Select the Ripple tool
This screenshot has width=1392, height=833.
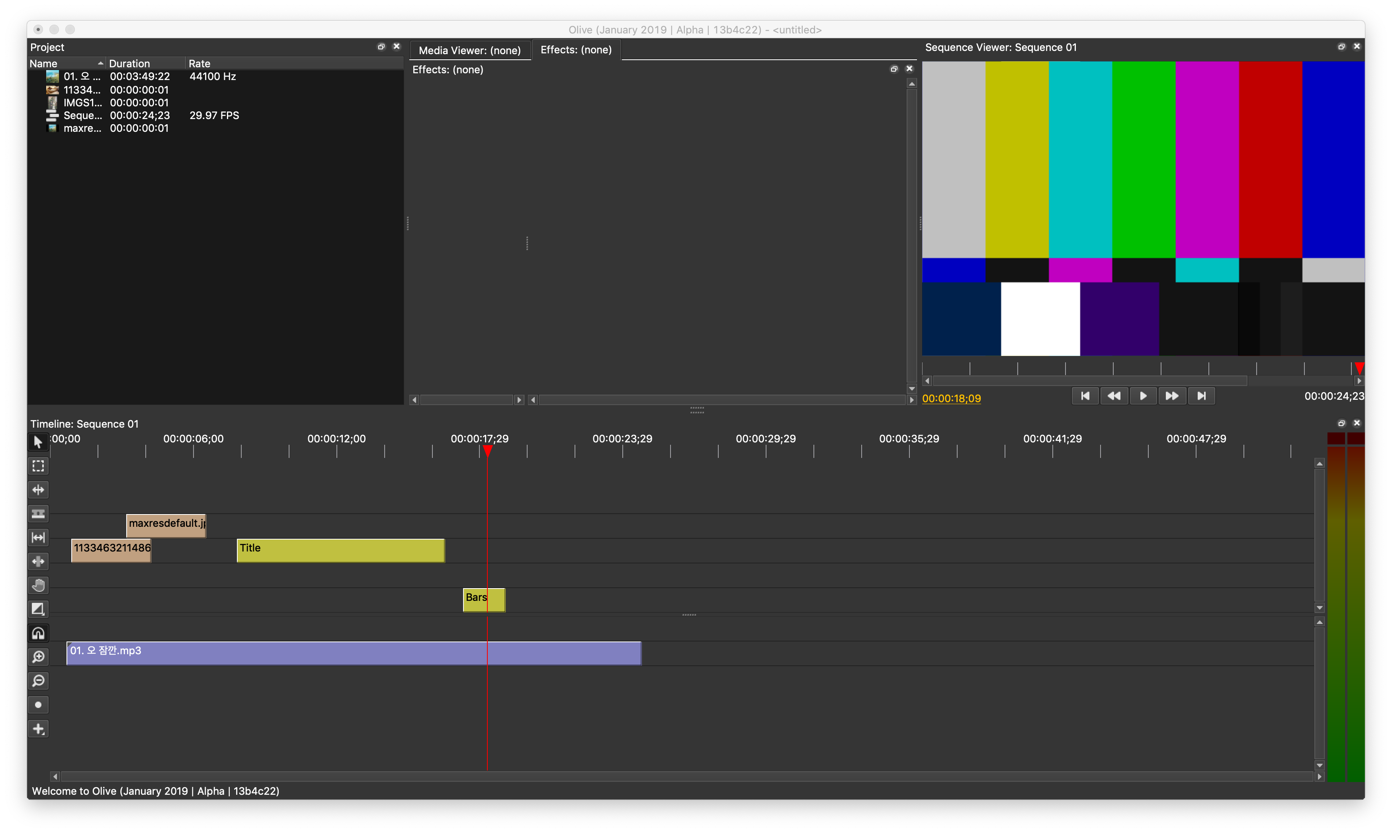38,490
